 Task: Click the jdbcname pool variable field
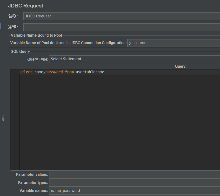pyautogui.click(x=173, y=43)
